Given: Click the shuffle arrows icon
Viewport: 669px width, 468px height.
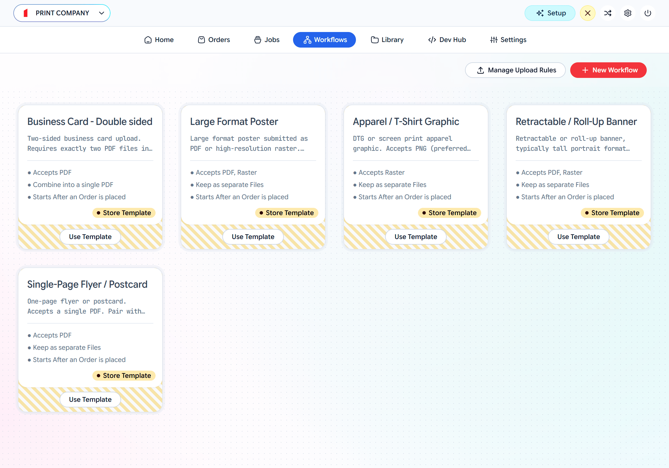Looking at the screenshot, I should tap(607, 13).
